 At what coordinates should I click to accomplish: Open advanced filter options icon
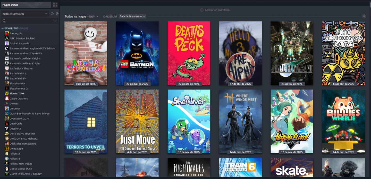pyautogui.click(x=55, y=21)
